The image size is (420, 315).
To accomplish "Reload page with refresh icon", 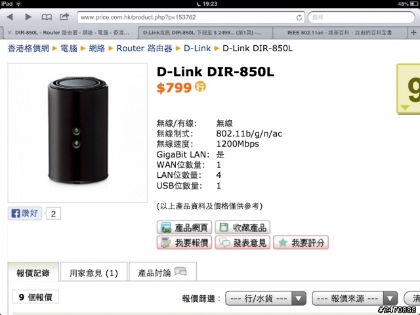I will point(299,18).
